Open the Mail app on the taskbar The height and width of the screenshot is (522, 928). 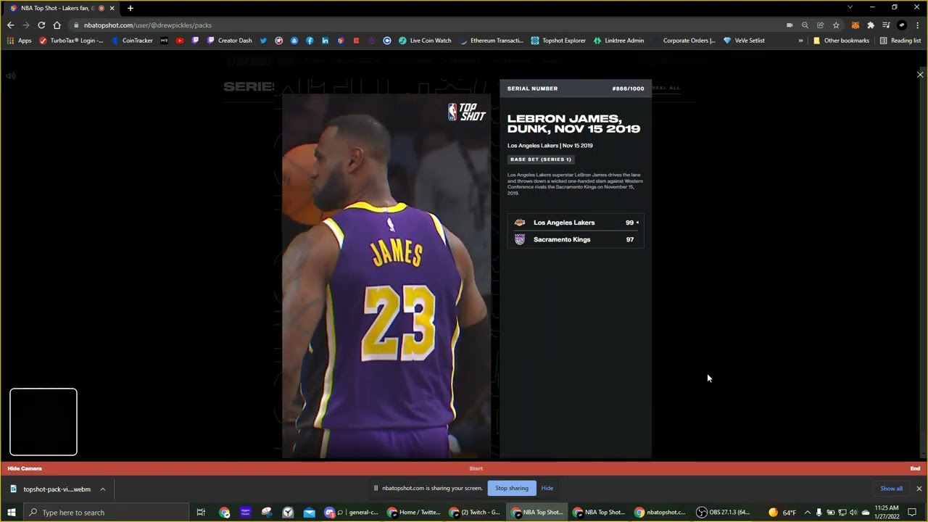[310, 513]
